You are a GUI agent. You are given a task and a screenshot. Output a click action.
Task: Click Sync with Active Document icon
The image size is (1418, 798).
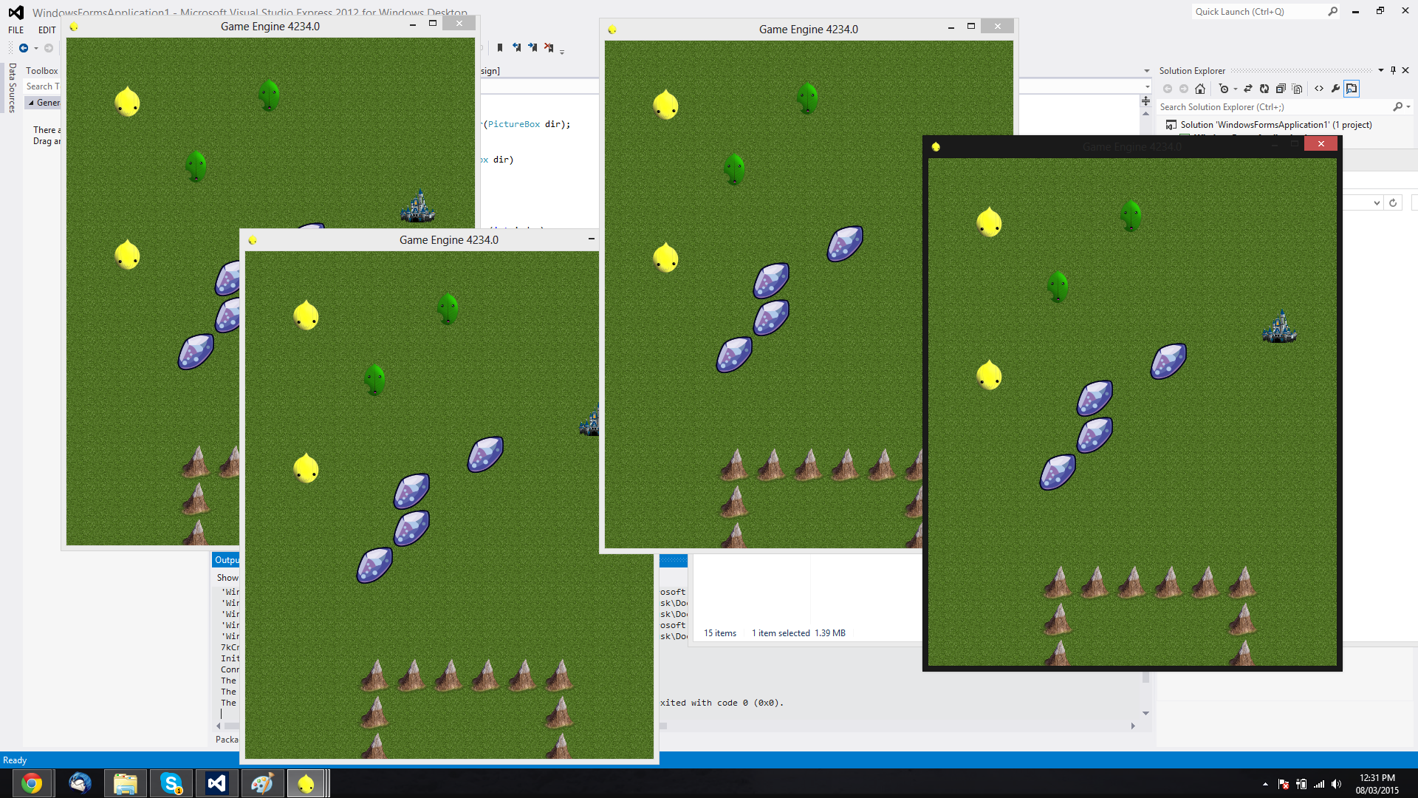(x=1248, y=89)
